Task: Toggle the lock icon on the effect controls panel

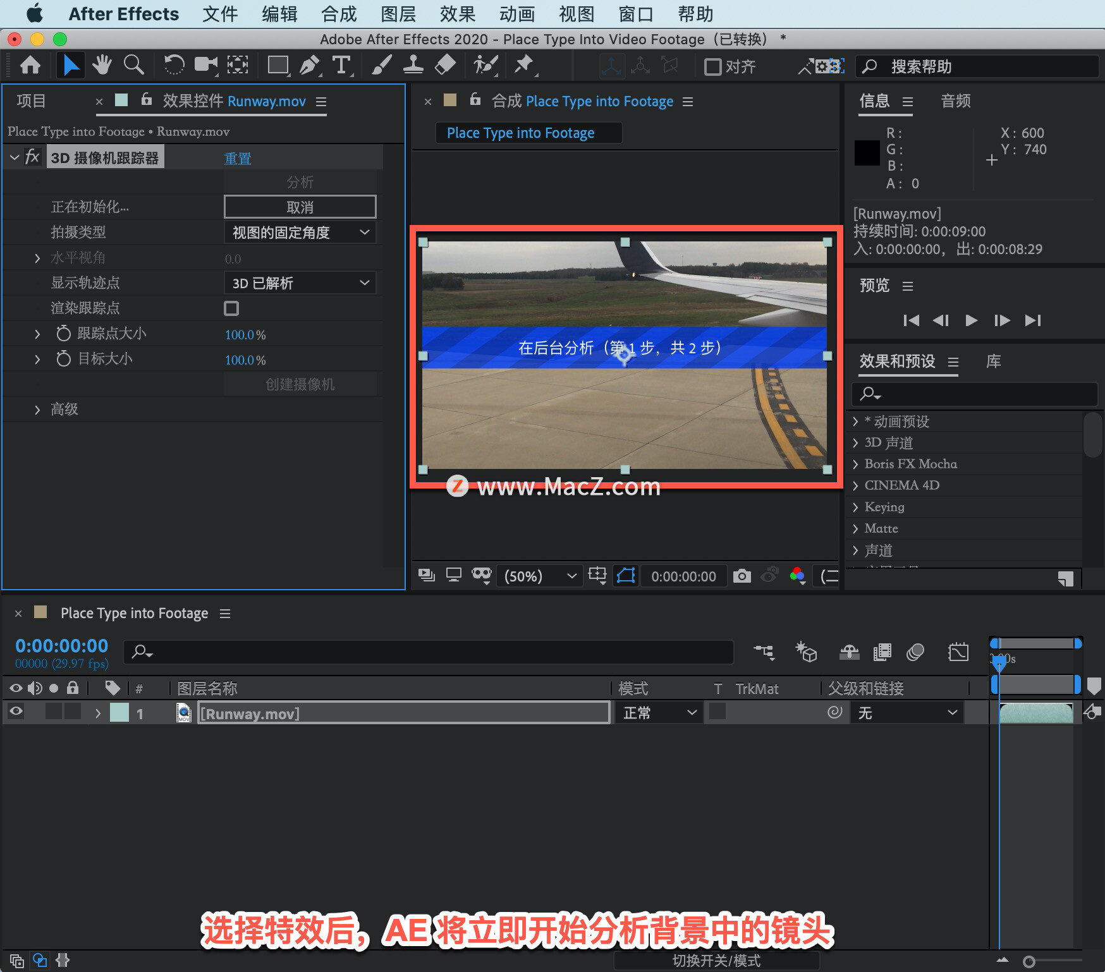Action: click(x=147, y=99)
